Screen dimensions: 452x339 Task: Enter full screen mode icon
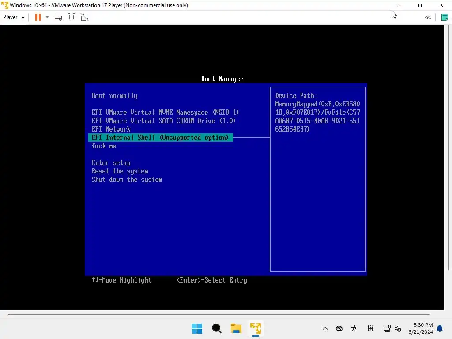[x=72, y=17]
